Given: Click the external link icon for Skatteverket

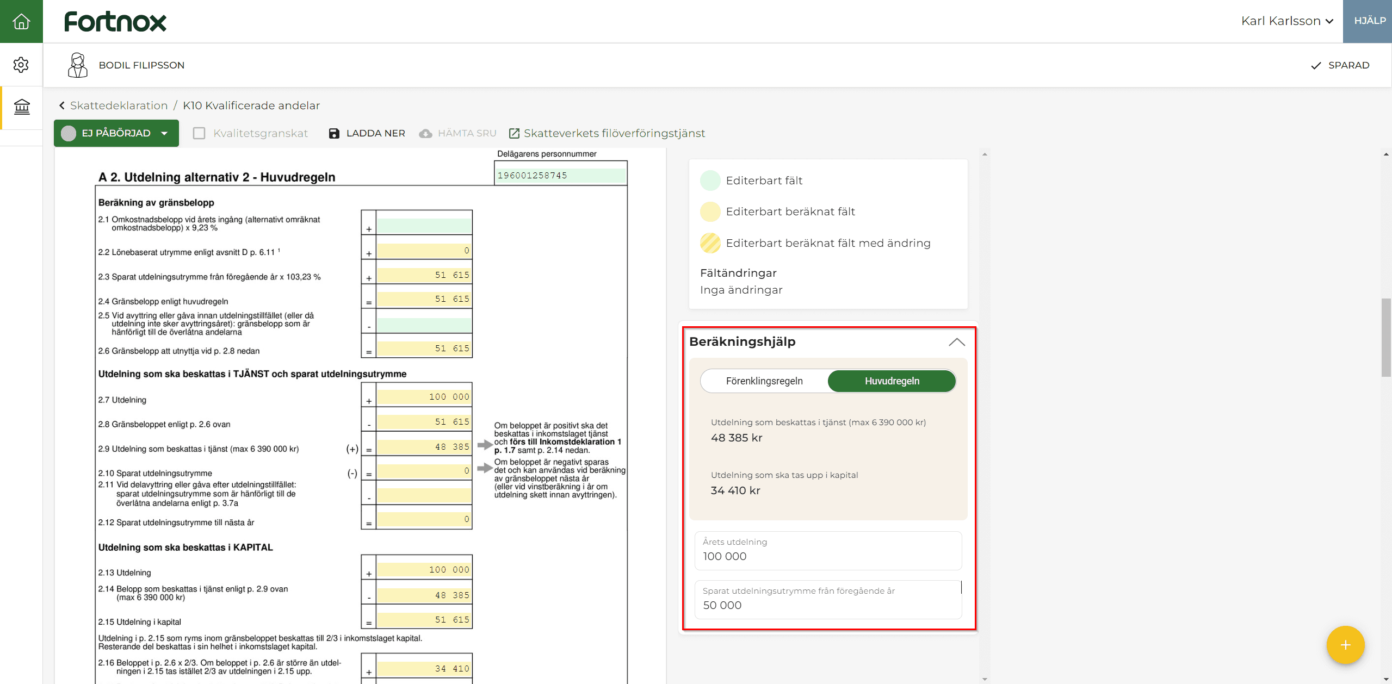Looking at the screenshot, I should 514,133.
